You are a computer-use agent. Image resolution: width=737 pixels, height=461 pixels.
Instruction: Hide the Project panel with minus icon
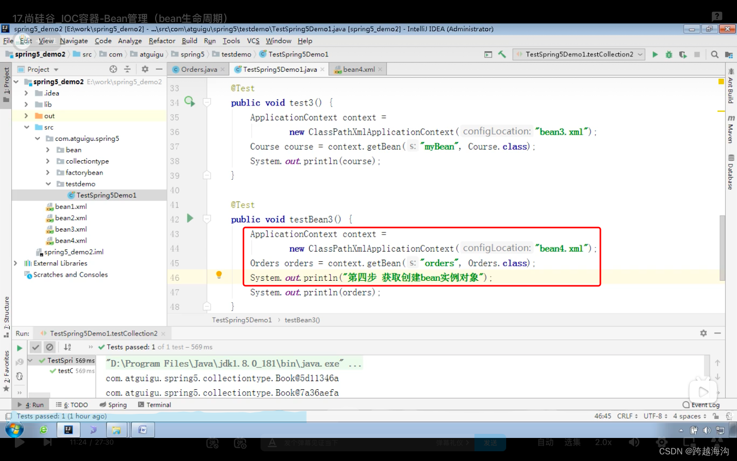click(x=159, y=69)
